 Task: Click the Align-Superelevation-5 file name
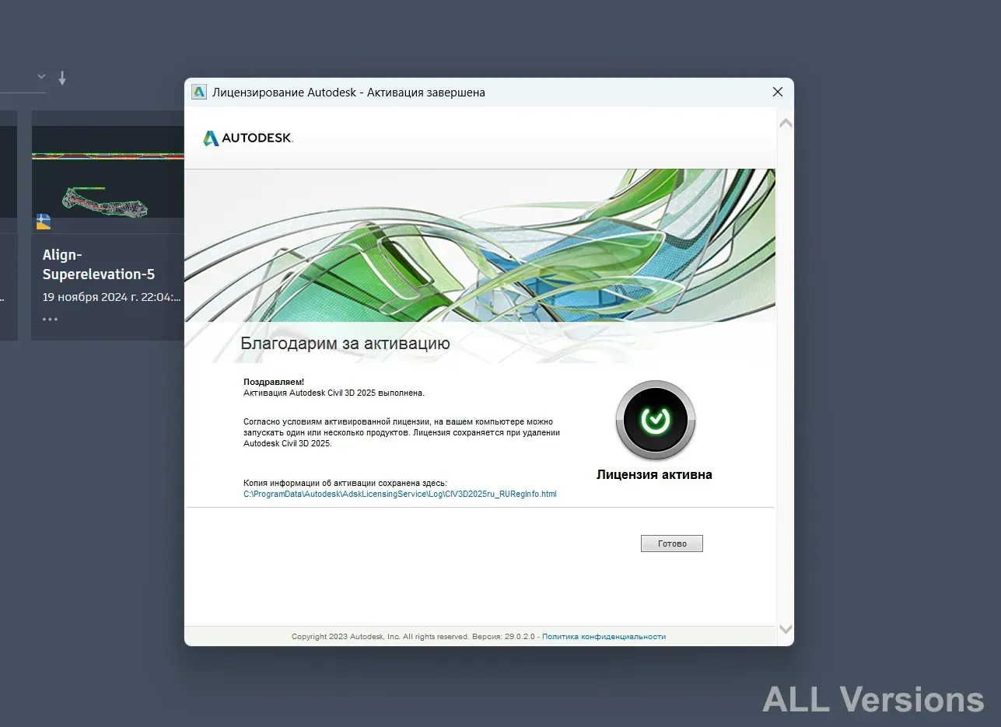[x=99, y=264]
